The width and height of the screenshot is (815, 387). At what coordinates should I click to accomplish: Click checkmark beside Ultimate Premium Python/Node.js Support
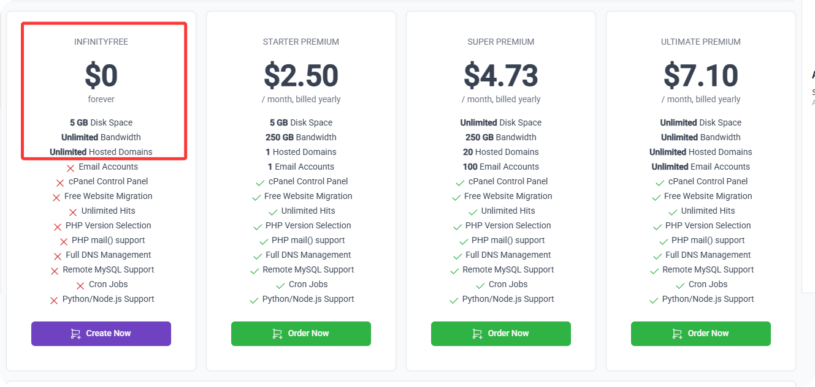coord(654,300)
